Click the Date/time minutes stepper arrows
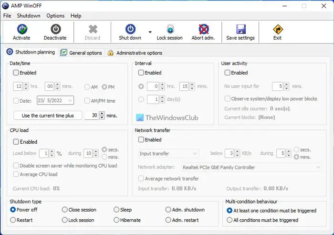 57,86
